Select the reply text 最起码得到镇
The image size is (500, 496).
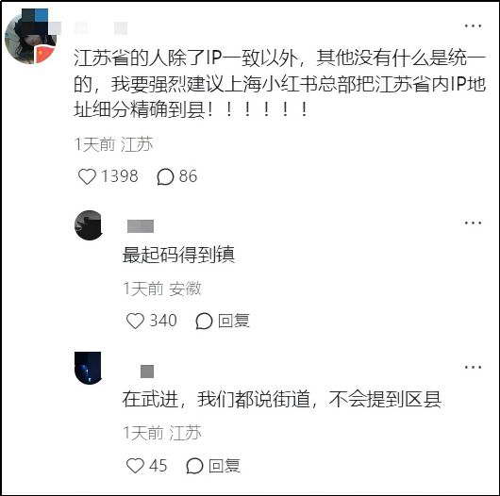[x=178, y=255]
